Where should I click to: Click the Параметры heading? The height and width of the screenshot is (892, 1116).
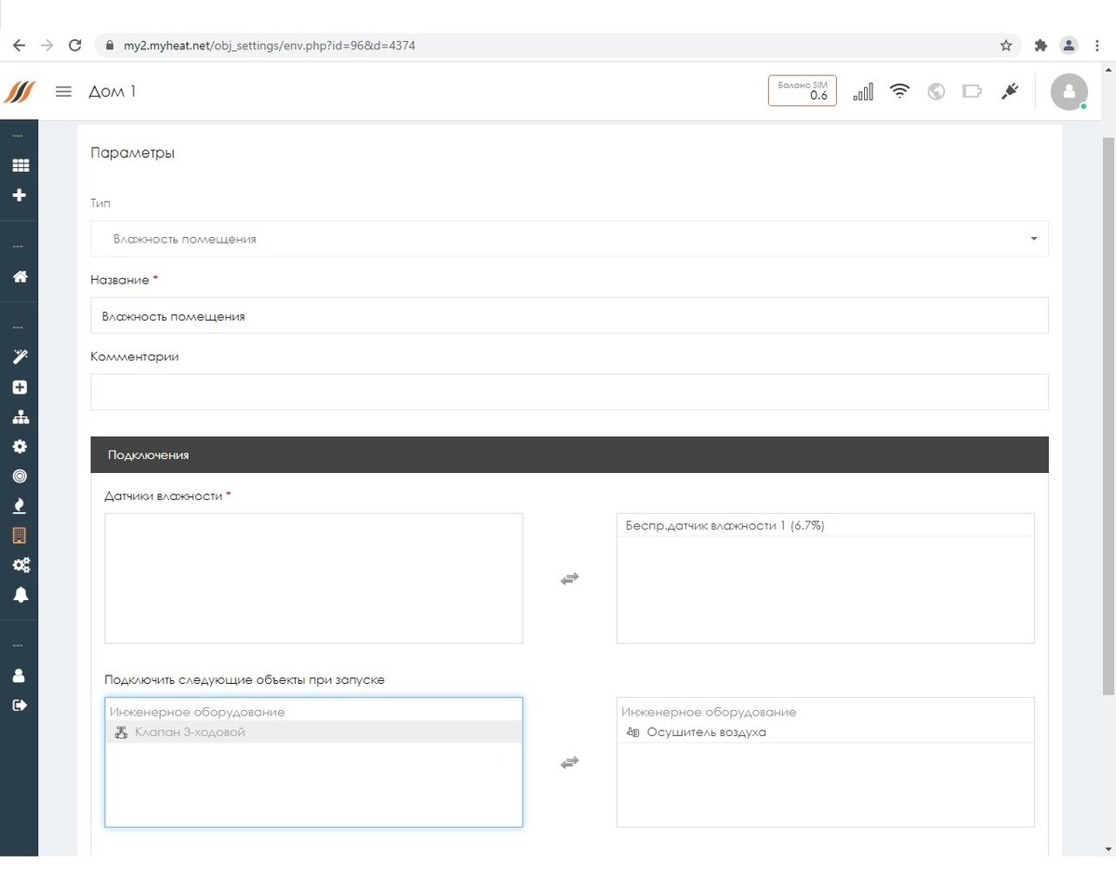coord(132,152)
